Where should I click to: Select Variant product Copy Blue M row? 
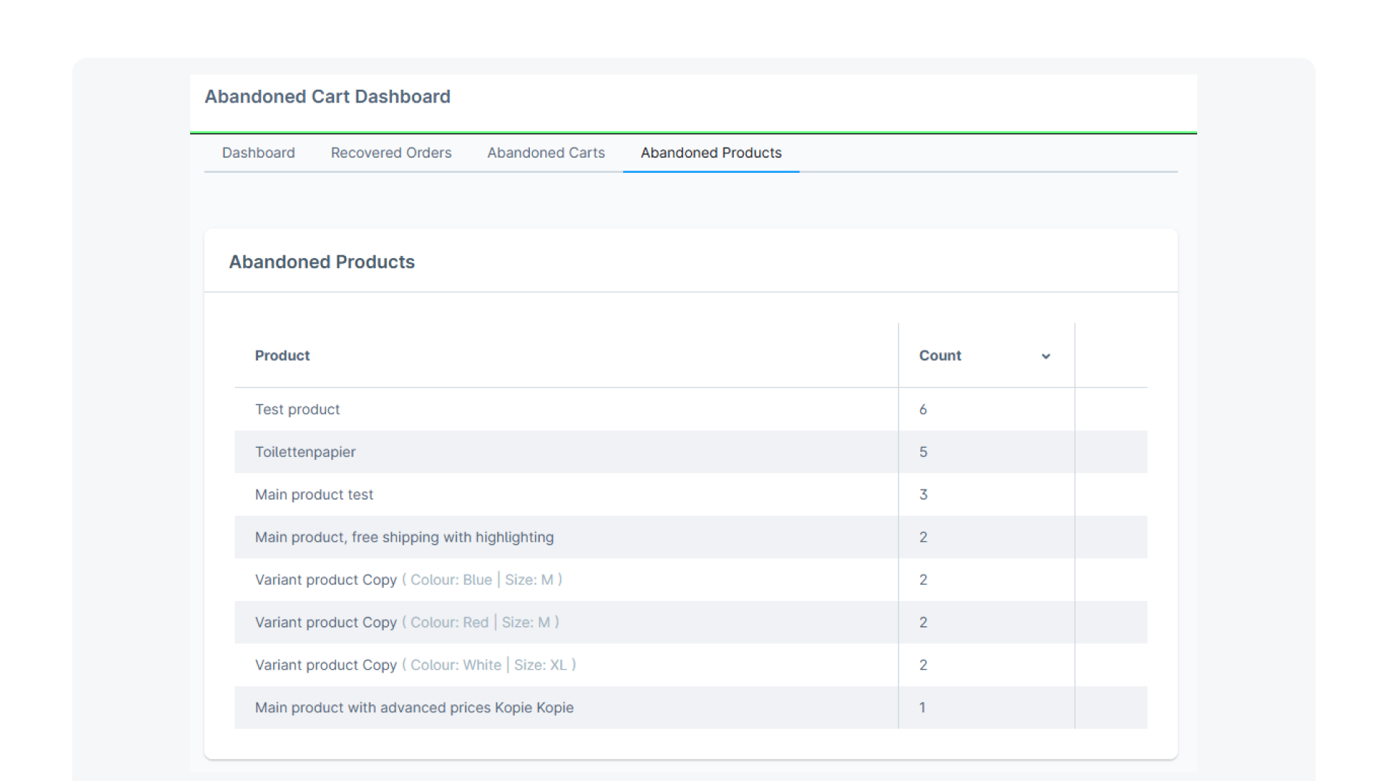pos(408,580)
